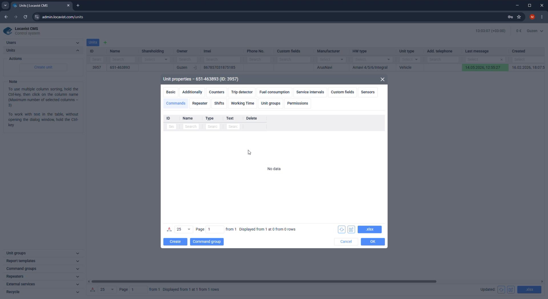Collapse the Units section in the sidebar
The width and height of the screenshot is (548, 299).
point(43,50)
